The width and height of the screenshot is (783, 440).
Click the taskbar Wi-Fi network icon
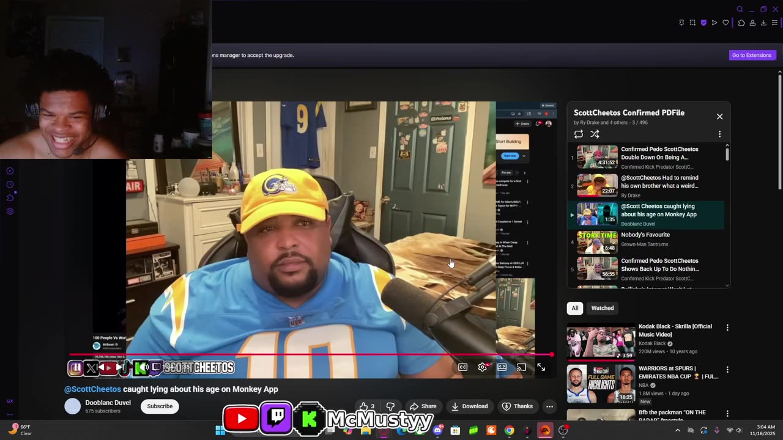click(730, 430)
